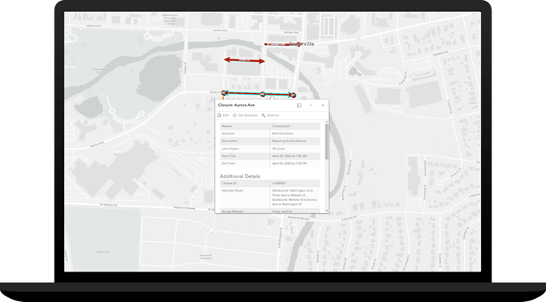Collapse the closure popup with chevron
This screenshot has width=546, height=302.
point(311,105)
